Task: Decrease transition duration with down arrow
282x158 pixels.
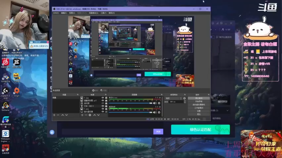Action: tap(185, 103)
